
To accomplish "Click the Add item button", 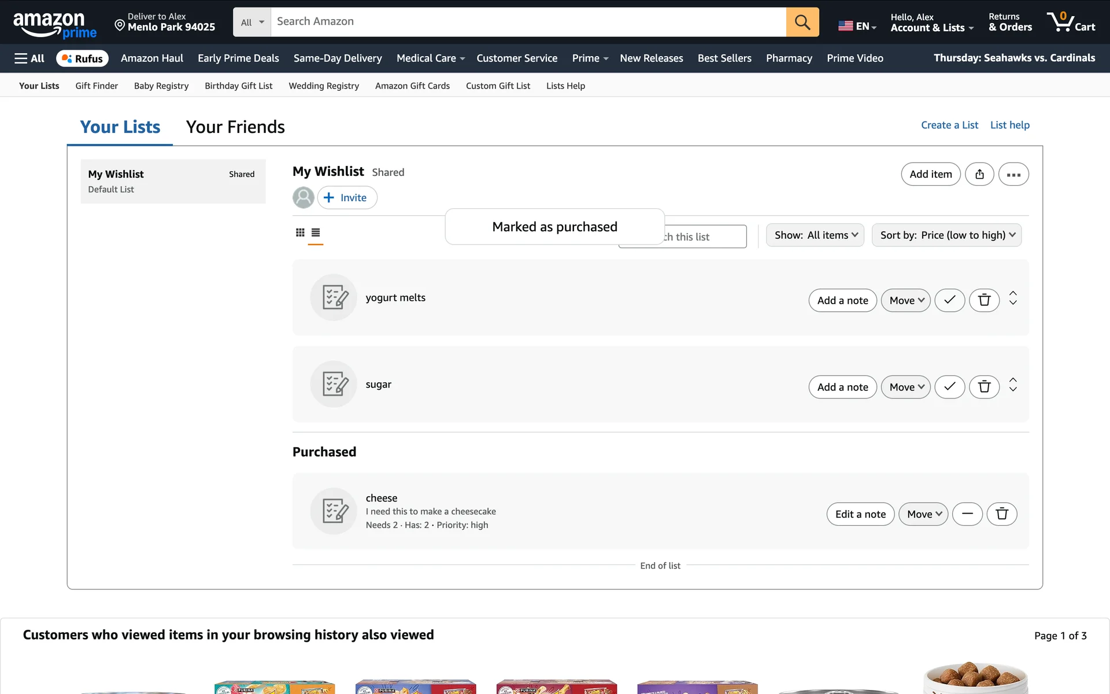I will point(930,174).
